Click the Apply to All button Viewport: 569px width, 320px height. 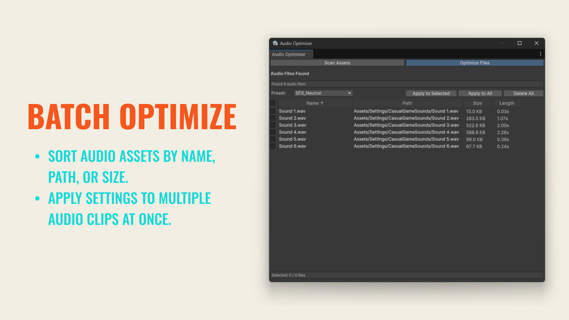(x=480, y=93)
